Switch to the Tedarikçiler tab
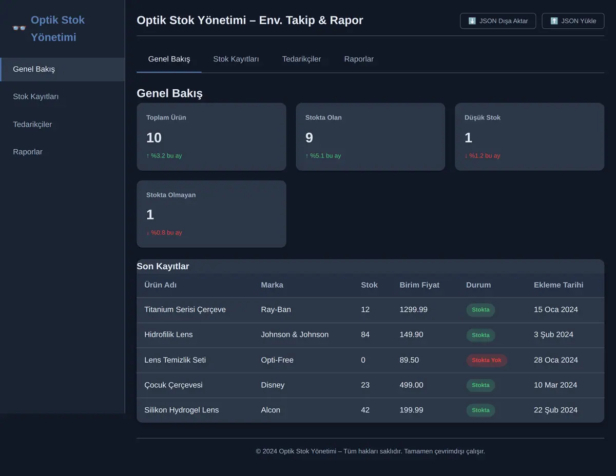Image resolution: width=616 pixels, height=476 pixels. (301, 59)
